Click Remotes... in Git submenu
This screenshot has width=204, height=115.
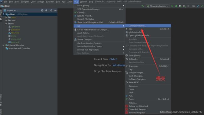point(148,86)
